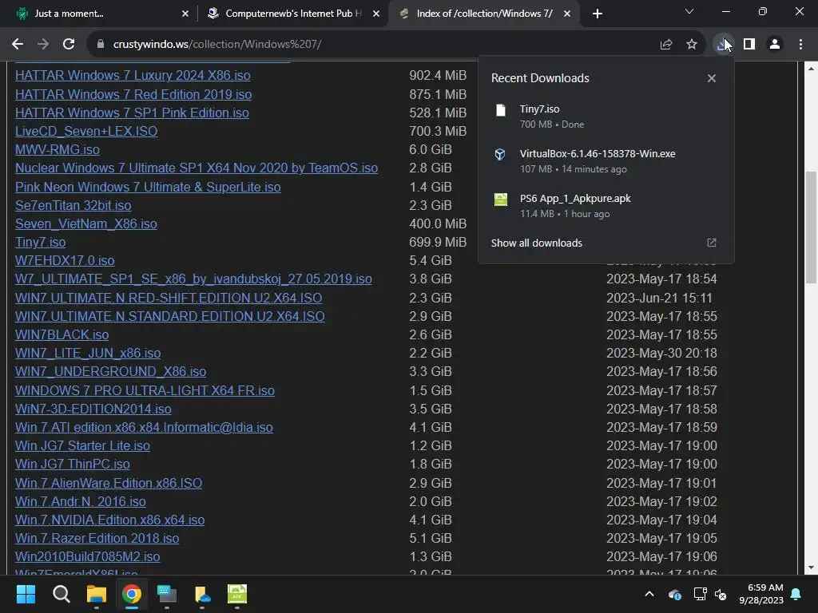Open Tiny7.iso file icon in downloads
Image resolution: width=818 pixels, height=613 pixels.
click(501, 110)
